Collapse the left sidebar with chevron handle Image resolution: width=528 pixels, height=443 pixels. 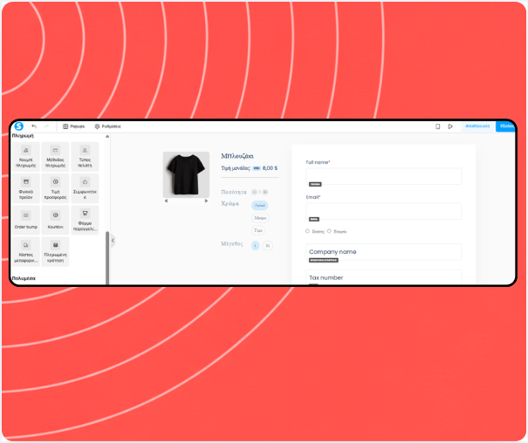tap(113, 241)
